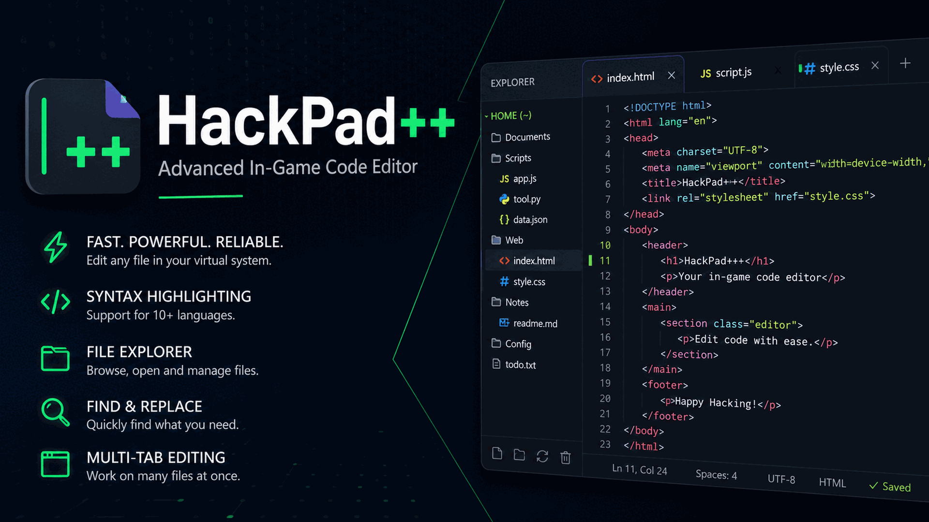Viewport: 929px width, 522px height.
Task: Open data.json in the explorer
Action: 524,220
